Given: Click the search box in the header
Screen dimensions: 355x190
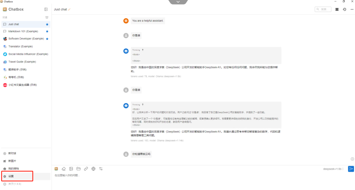Looking at the screenshot, I should coord(323,9).
